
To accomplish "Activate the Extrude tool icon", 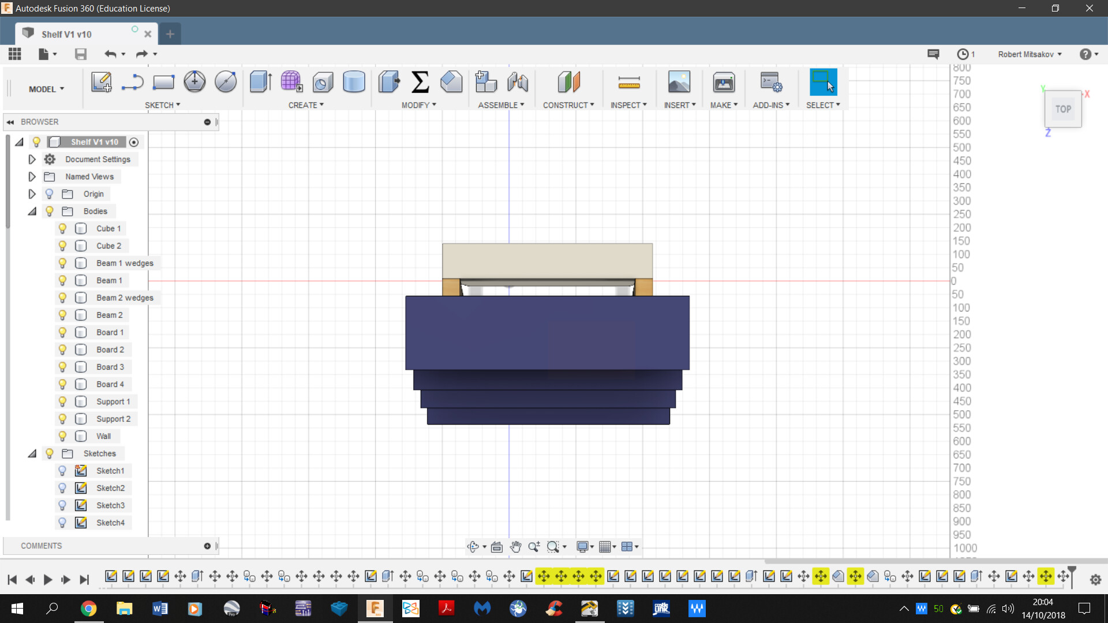I will point(261,82).
